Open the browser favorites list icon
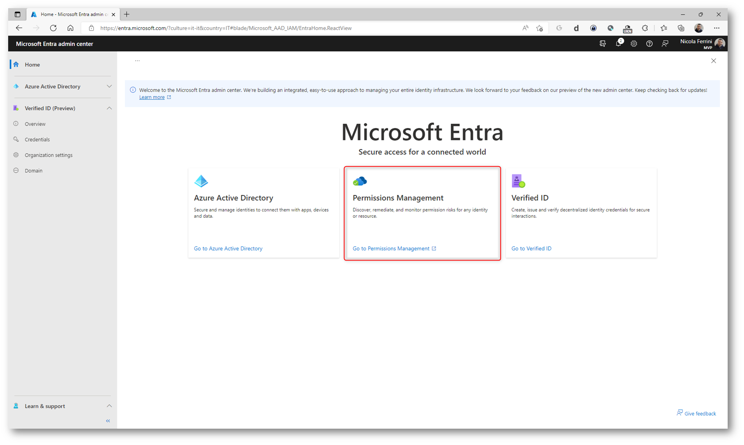This screenshot has width=744, height=445. (x=664, y=28)
